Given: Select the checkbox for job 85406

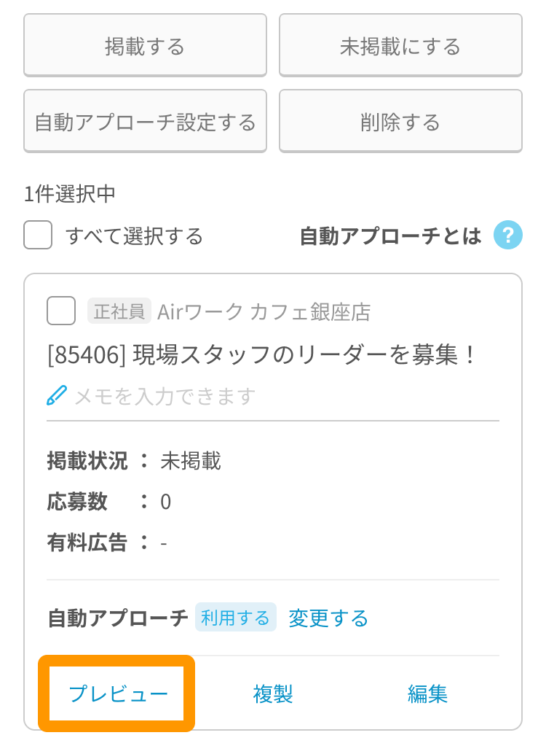Looking at the screenshot, I should pyautogui.click(x=61, y=311).
